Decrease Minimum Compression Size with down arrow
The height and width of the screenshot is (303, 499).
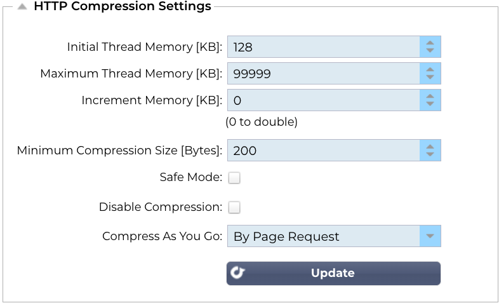[430, 154]
